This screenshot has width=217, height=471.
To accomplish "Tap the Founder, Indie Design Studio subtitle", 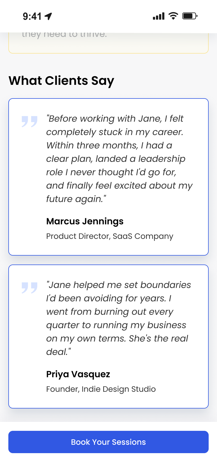I will [101, 389].
